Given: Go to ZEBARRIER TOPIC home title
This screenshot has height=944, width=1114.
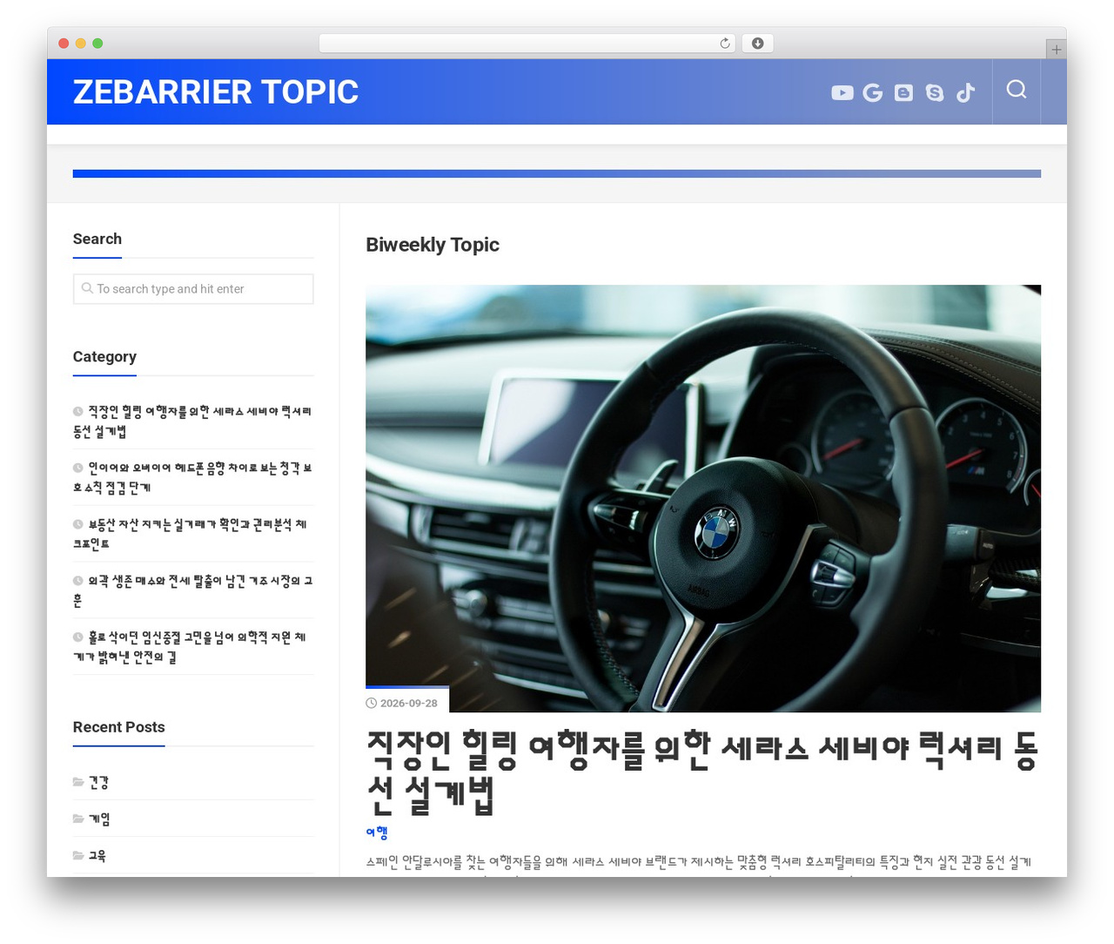Looking at the screenshot, I should 216,92.
